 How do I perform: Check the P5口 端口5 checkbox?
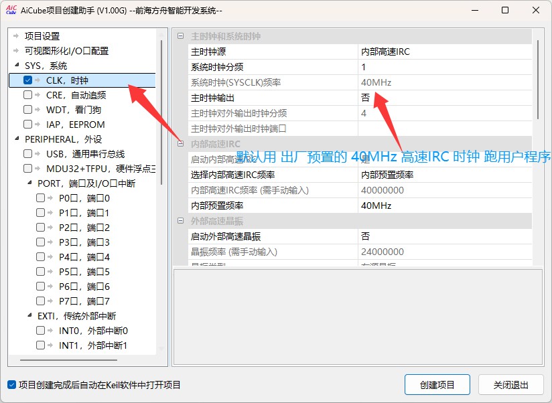pos(40,272)
